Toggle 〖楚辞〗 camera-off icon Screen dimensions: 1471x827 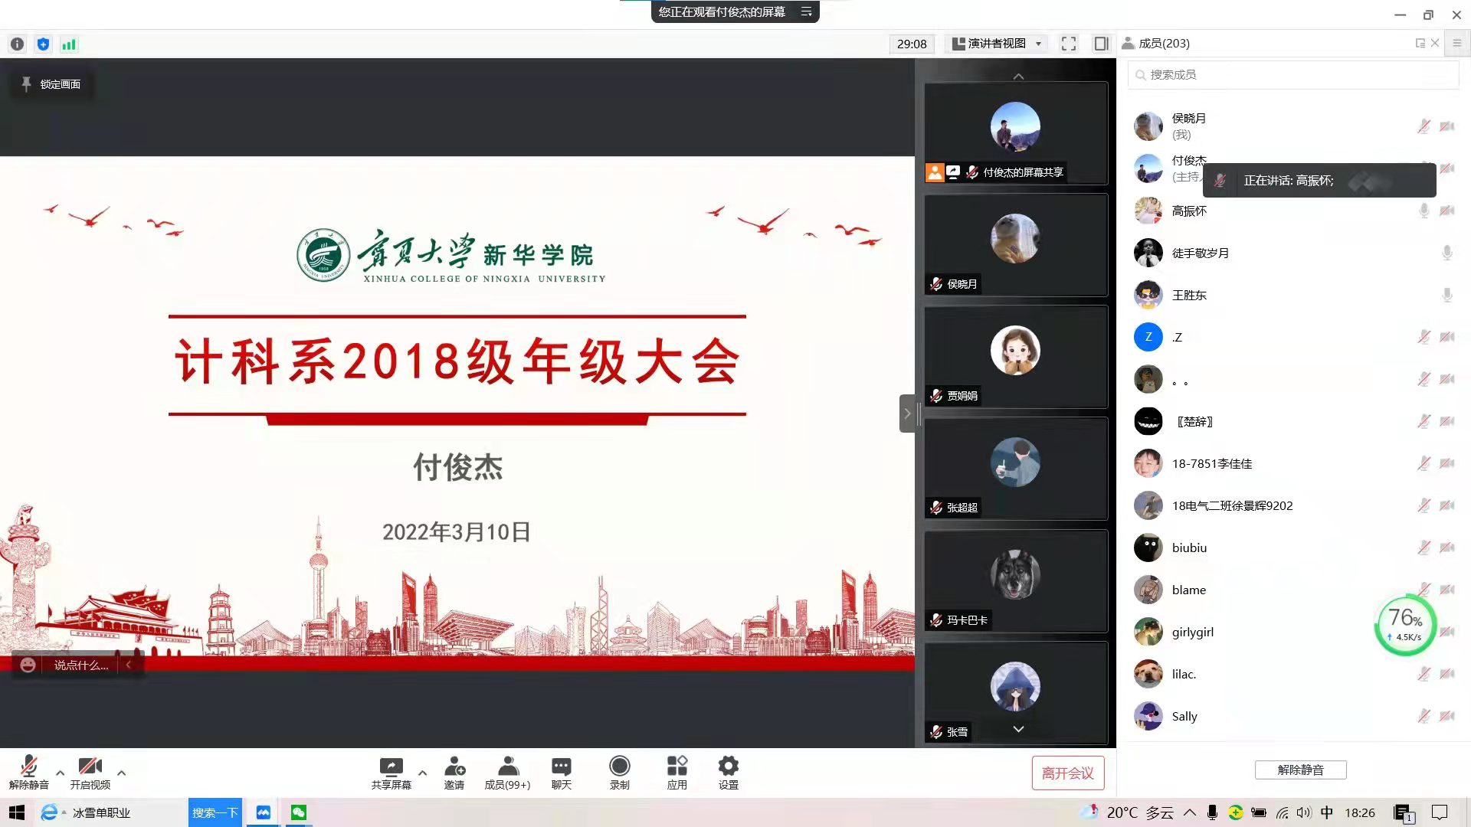tap(1447, 421)
